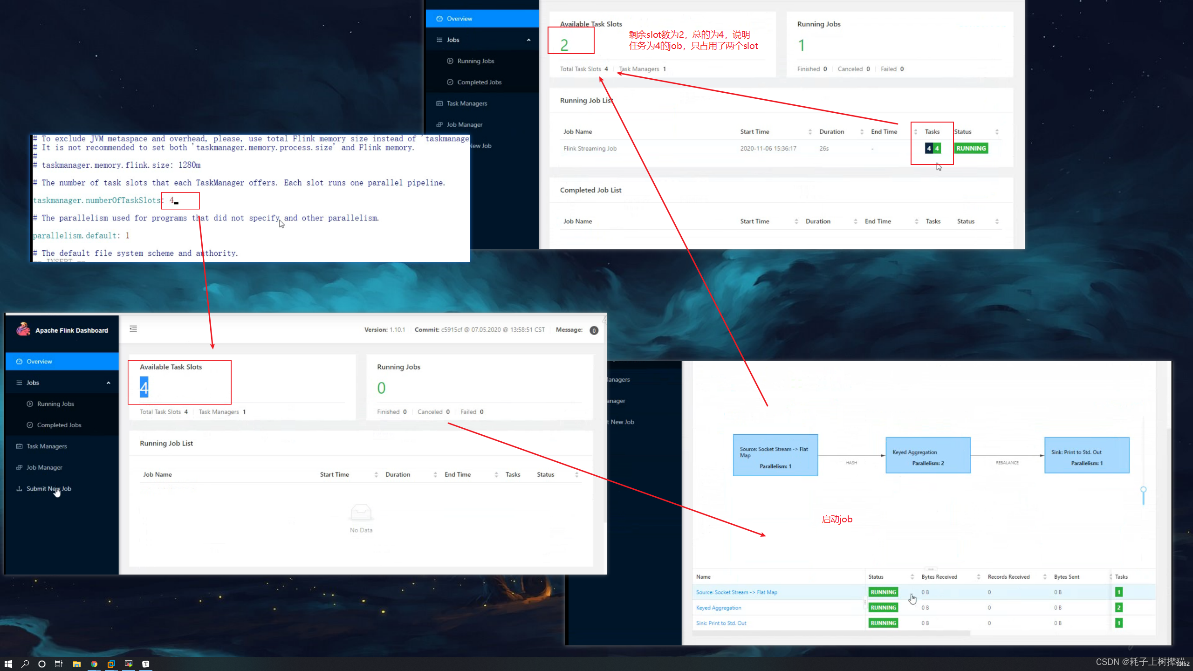
Task: Click the Available Task Slots value 2
Action: pyautogui.click(x=564, y=45)
